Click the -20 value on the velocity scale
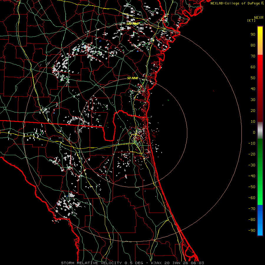The width and height of the screenshot is (265, 265). 252,154
